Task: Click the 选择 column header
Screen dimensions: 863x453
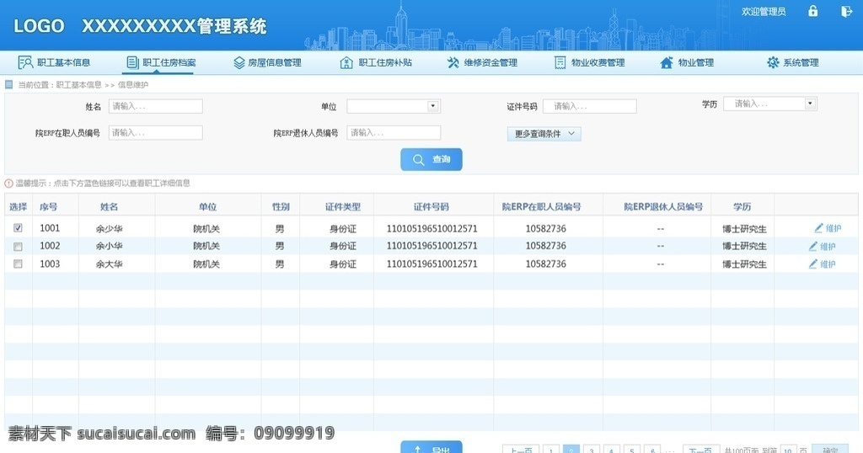Action: coord(19,206)
